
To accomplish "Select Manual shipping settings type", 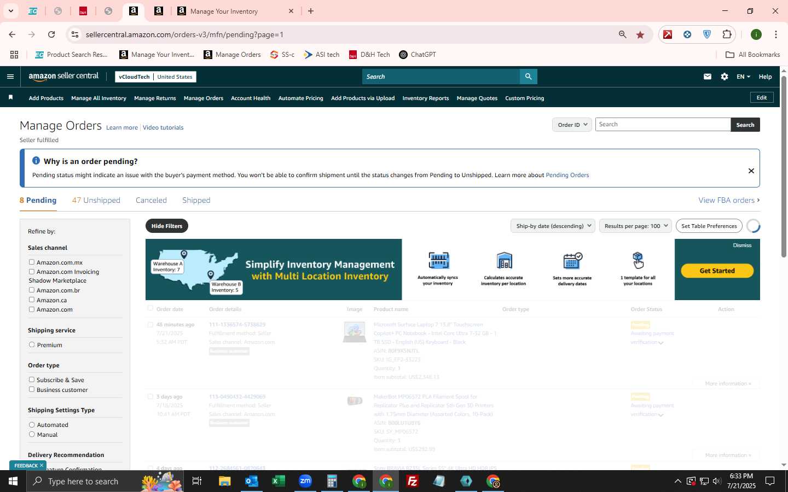I will (32, 435).
